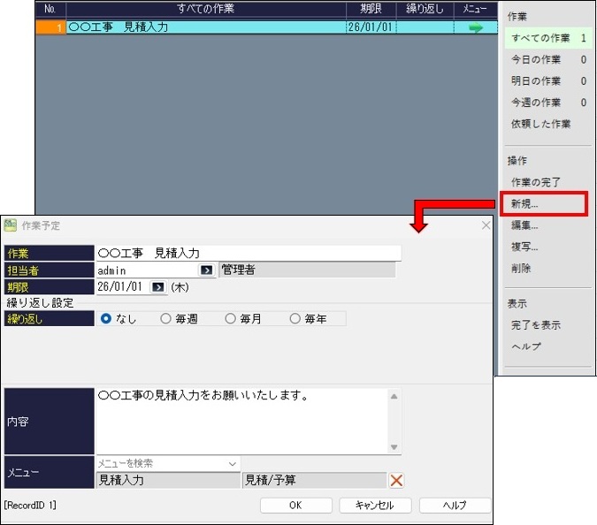Click the orange X delete icon beside menu
The height and width of the screenshot is (525, 597).
(x=397, y=481)
